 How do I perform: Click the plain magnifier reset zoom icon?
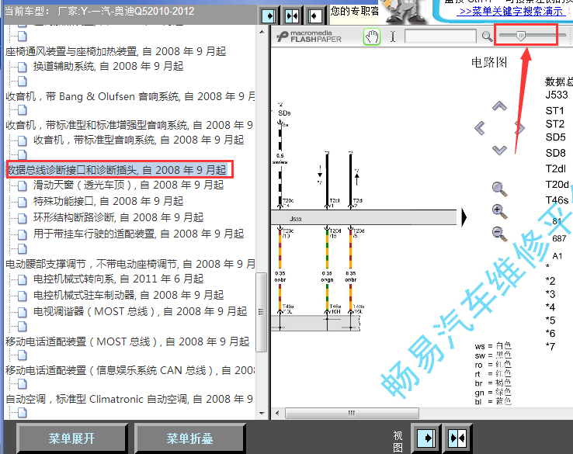(499, 189)
